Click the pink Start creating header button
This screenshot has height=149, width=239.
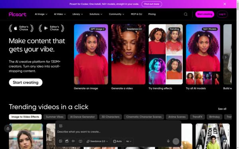tap(205, 14)
